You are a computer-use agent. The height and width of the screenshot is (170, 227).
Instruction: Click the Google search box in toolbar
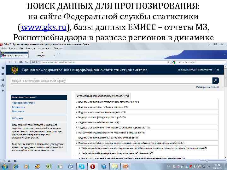click(201, 62)
